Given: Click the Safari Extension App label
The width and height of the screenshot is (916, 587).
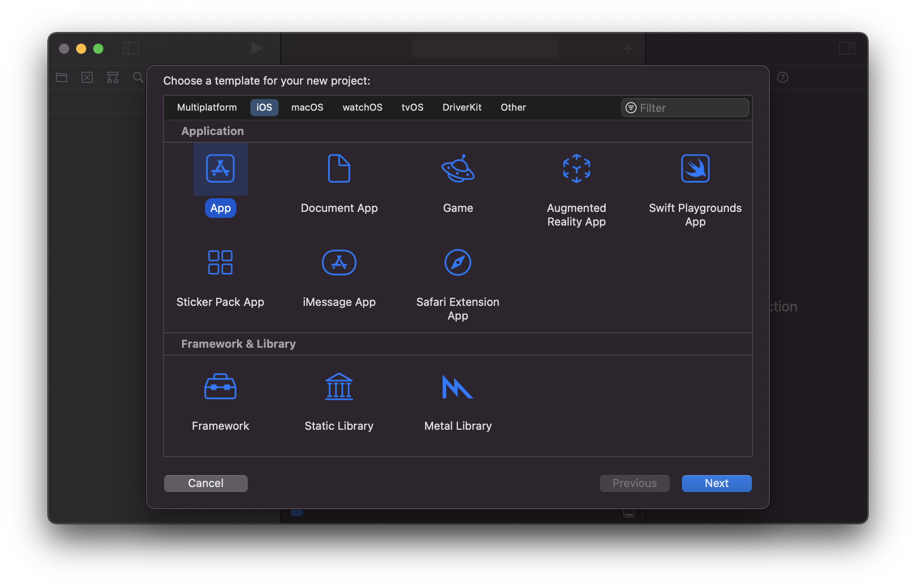Looking at the screenshot, I should 458,309.
